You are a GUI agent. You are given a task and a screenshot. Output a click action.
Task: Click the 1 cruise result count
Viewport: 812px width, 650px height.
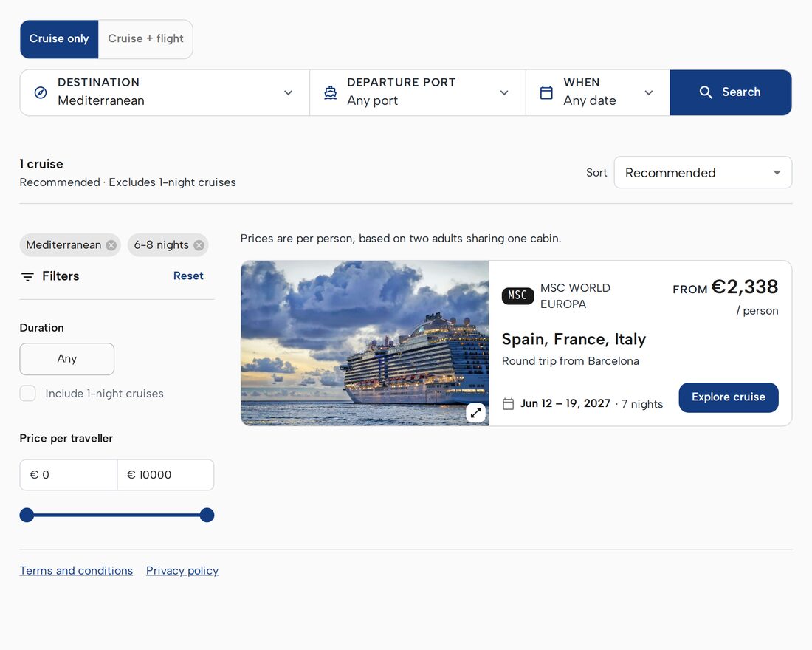pyautogui.click(x=41, y=164)
